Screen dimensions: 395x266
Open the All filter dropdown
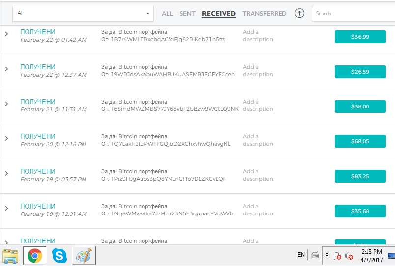pyautogui.click(x=83, y=14)
